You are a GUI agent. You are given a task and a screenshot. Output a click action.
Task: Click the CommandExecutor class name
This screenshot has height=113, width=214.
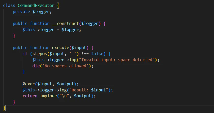(x=36, y=6)
